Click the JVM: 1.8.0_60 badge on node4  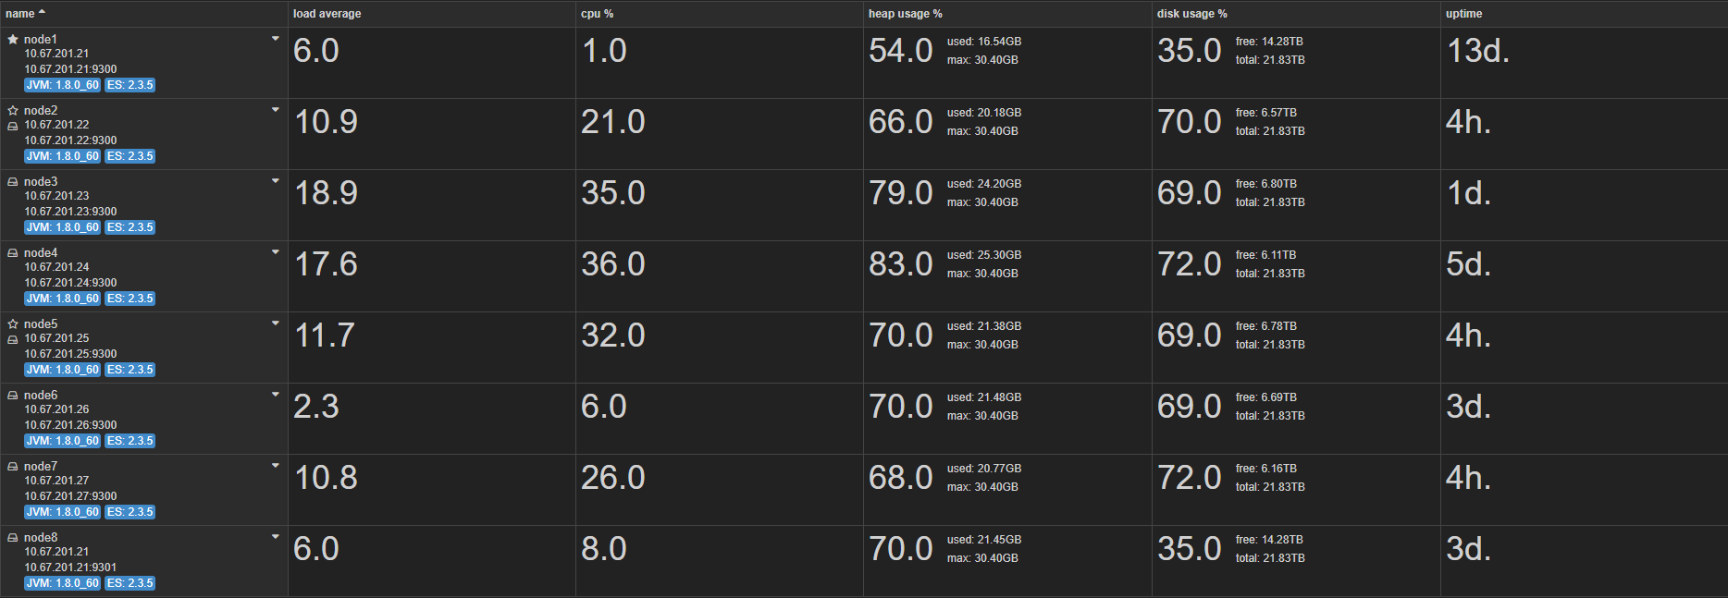[x=63, y=299]
